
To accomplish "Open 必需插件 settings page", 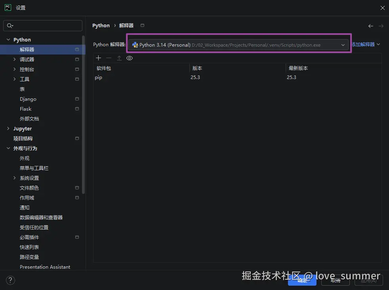I will [x=29, y=237].
